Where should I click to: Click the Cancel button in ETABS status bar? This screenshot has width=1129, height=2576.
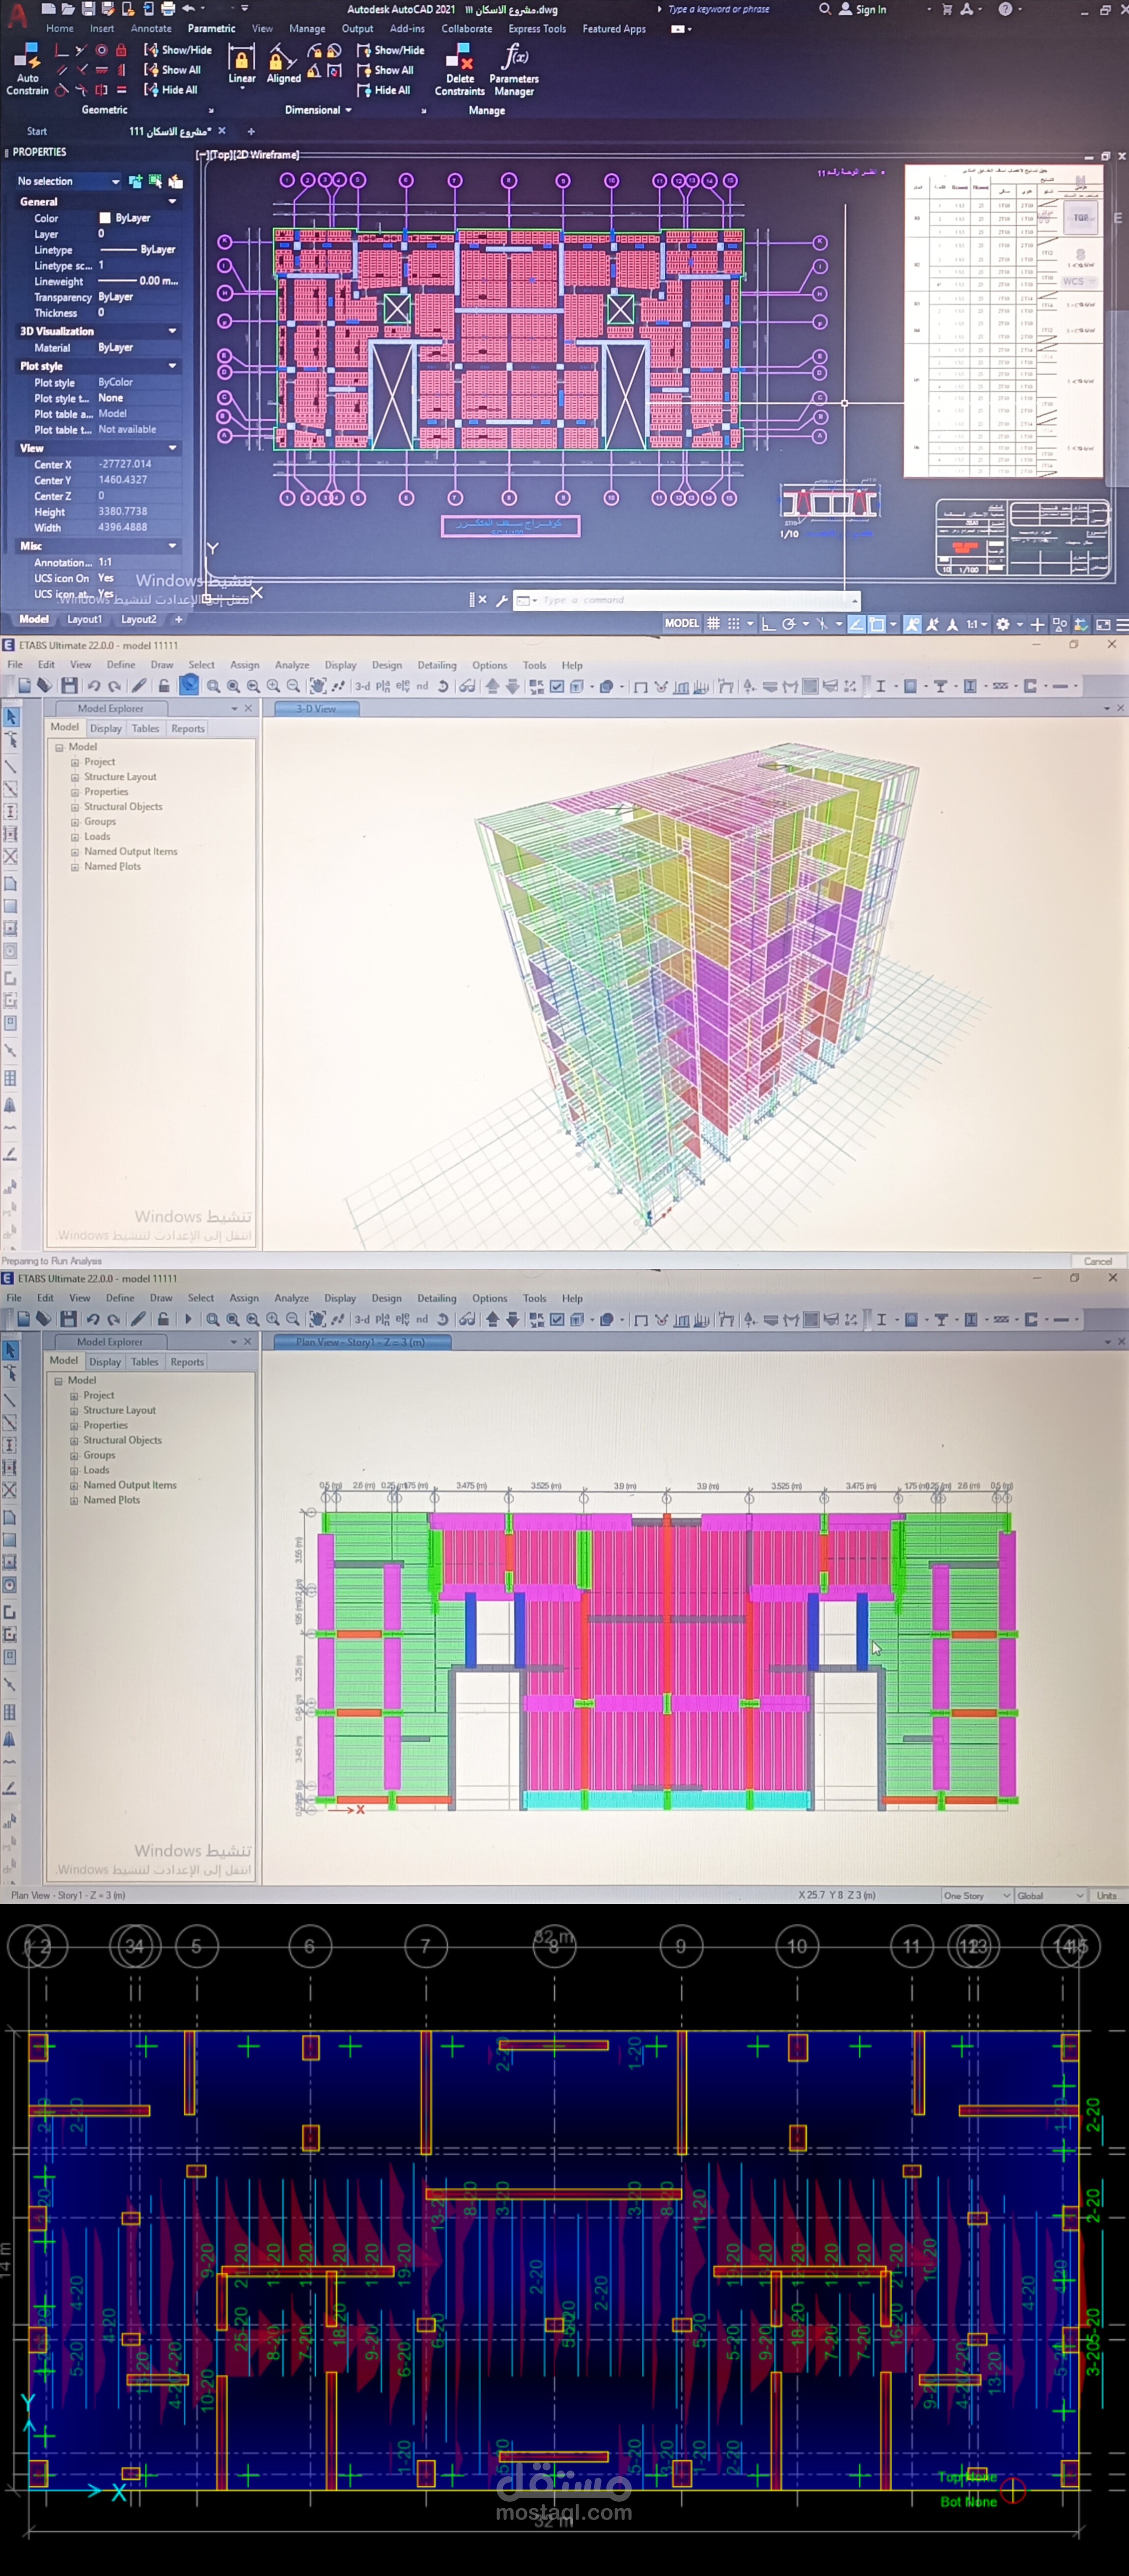[x=1097, y=1261]
